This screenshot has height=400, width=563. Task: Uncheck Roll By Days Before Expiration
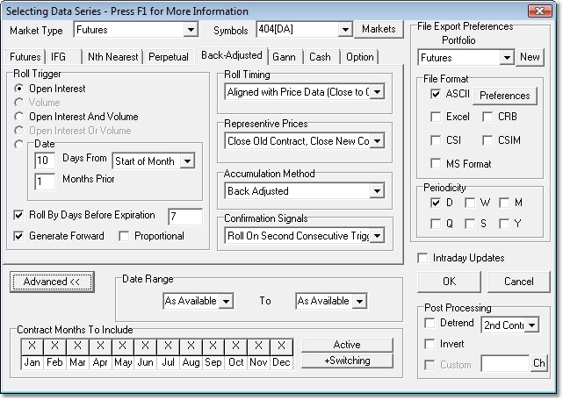(21, 216)
